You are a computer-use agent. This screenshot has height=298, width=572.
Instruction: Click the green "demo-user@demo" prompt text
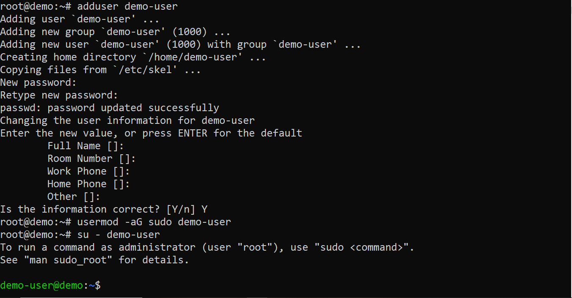pos(41,285)
